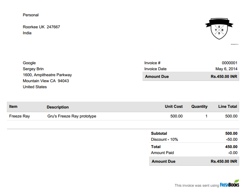The height and width of the screenshot is (195, 246).
Task: Click the 'This invoice was sent using' text
Action: (196, 185)
